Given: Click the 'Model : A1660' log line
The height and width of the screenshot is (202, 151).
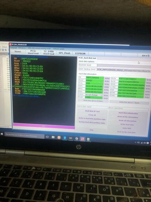Looking at the screenshot, I should click(x=22, y=75).
